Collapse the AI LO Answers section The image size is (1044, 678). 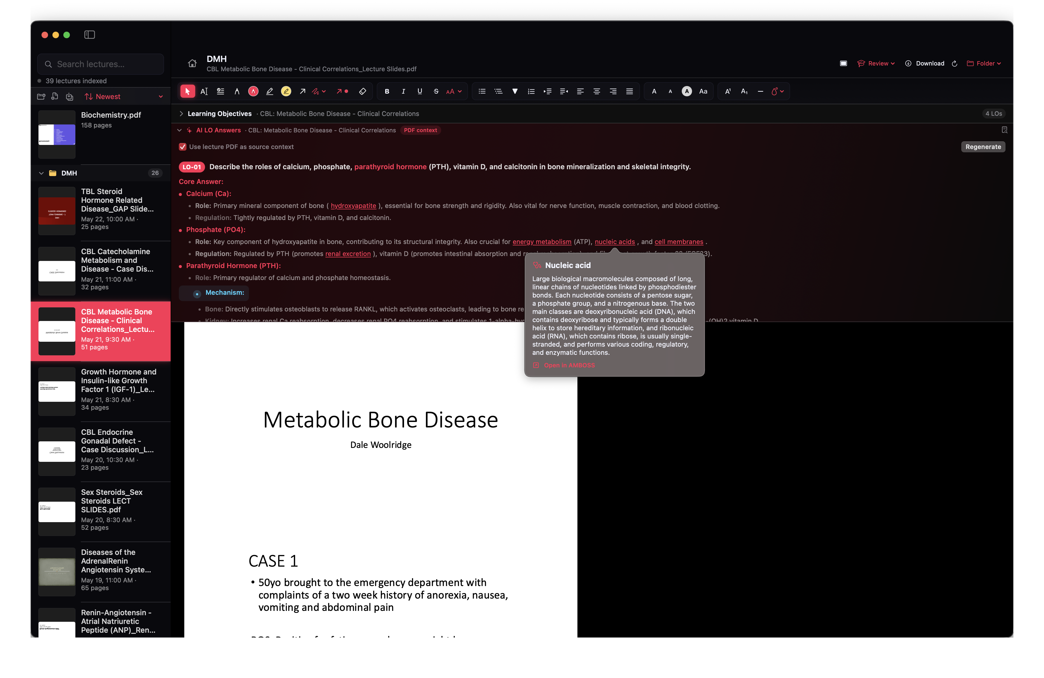[179, 130]
